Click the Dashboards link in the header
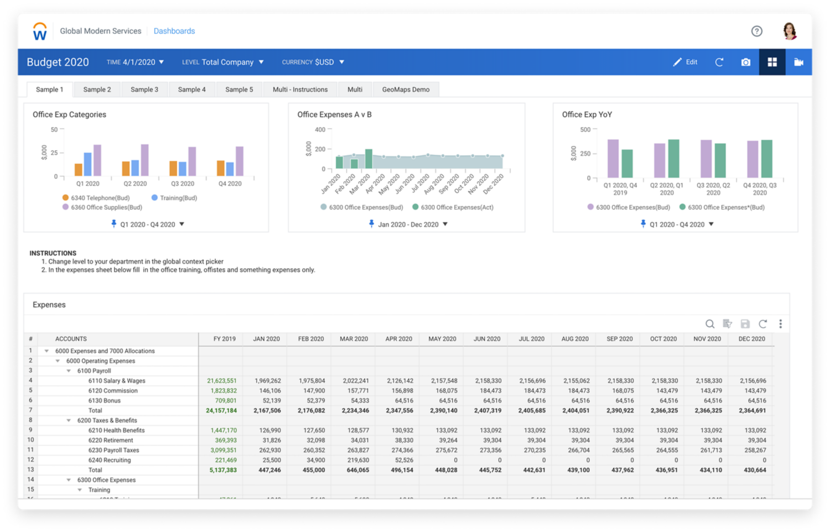Screen dimensions: 830x532 pos(174,31)
